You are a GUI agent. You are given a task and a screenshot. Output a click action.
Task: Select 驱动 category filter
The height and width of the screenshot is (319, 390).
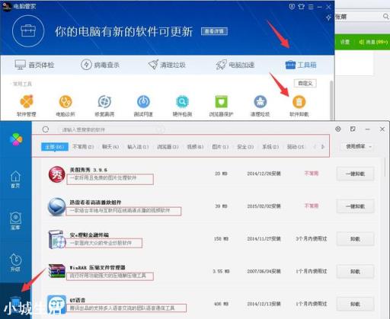coord(296,147)
